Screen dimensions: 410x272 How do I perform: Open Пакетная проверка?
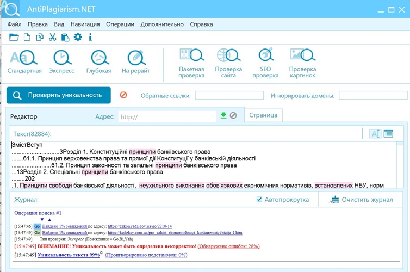point(191,63)
